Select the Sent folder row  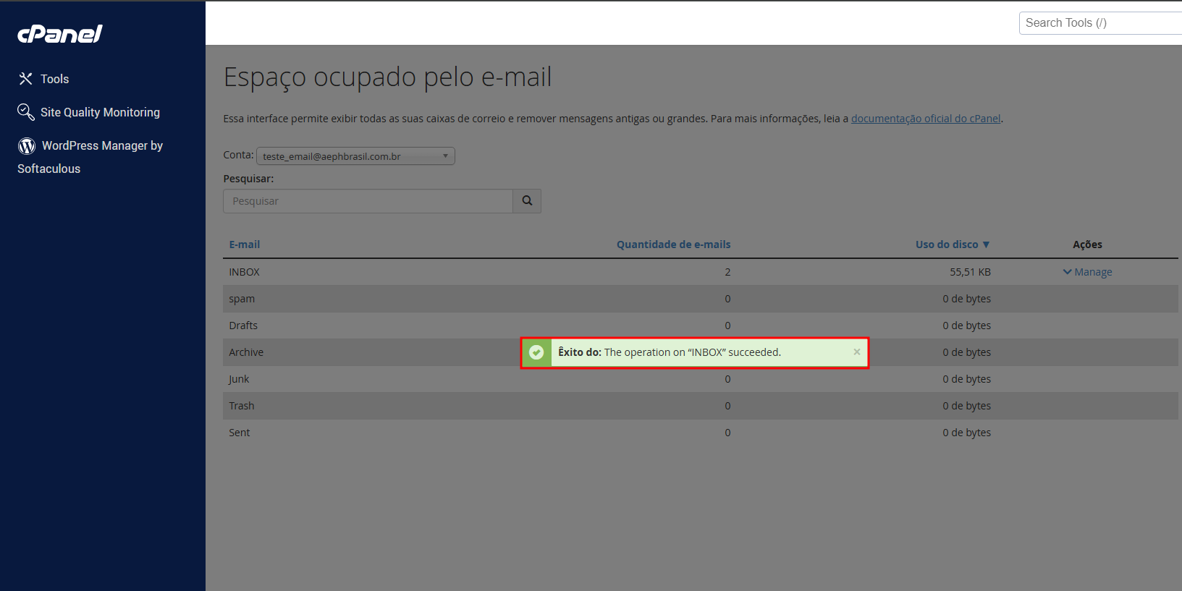coord(700,433)
